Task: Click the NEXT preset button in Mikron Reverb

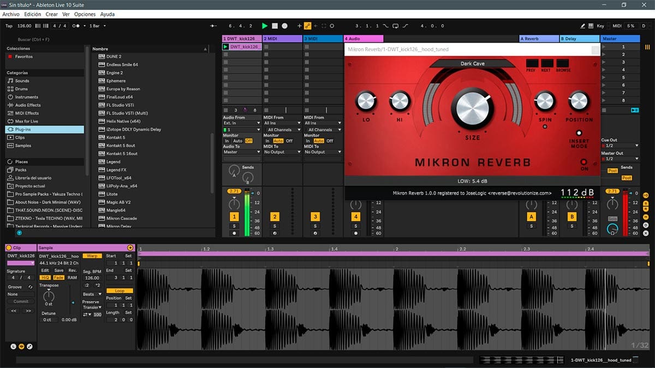Action: tap(547, 63)
